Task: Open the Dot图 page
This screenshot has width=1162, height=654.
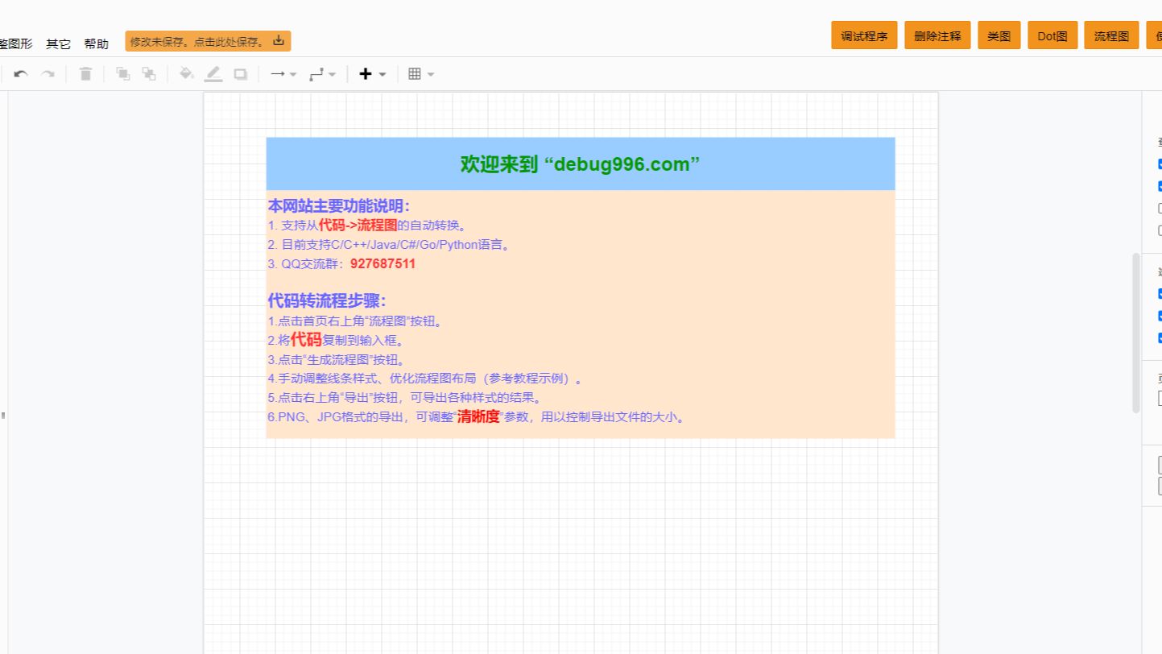Action: coord(1052,35)
